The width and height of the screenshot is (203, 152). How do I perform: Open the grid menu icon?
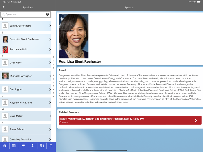[42, 146]
